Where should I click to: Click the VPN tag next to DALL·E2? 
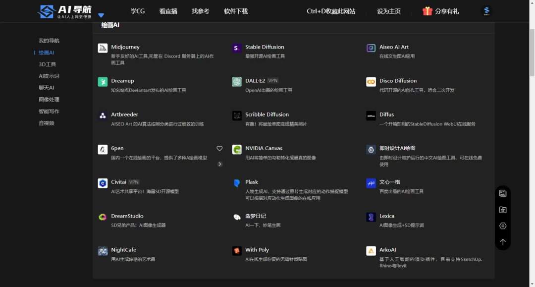(x=272, y=81)
